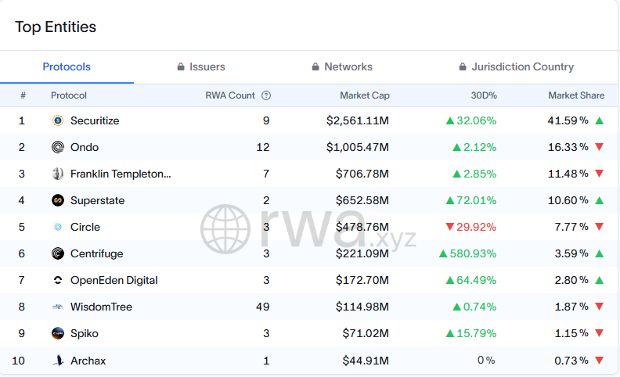Click the lock icon beside Issuers

click(181, 66)
